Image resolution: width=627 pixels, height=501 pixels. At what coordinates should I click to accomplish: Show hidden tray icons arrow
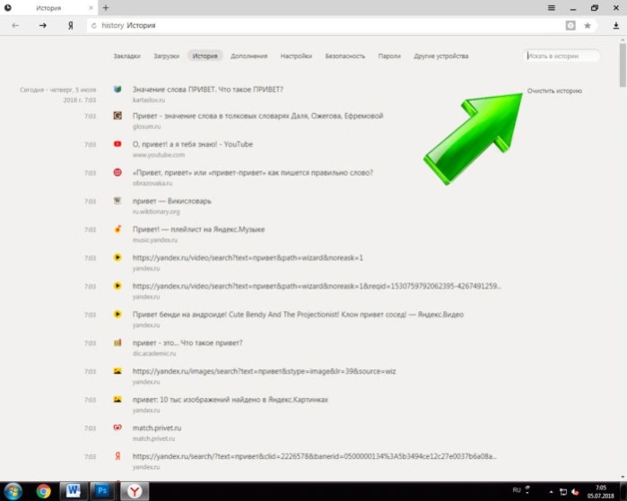[x=551, y=492]
